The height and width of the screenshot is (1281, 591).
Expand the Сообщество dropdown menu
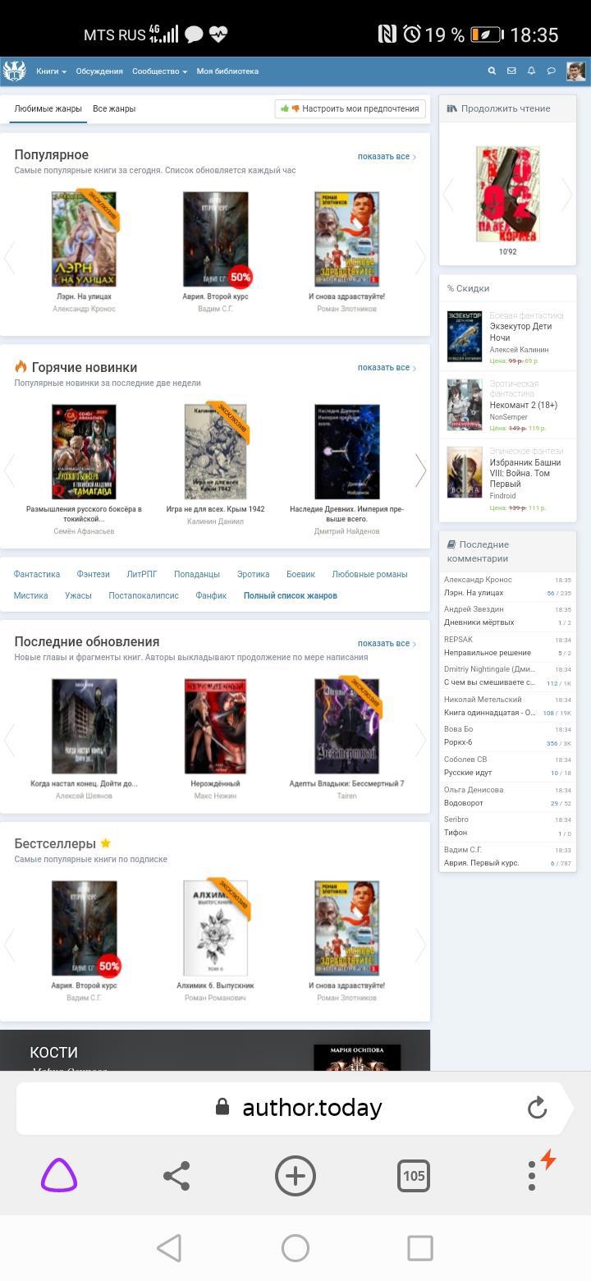(159, 71)
